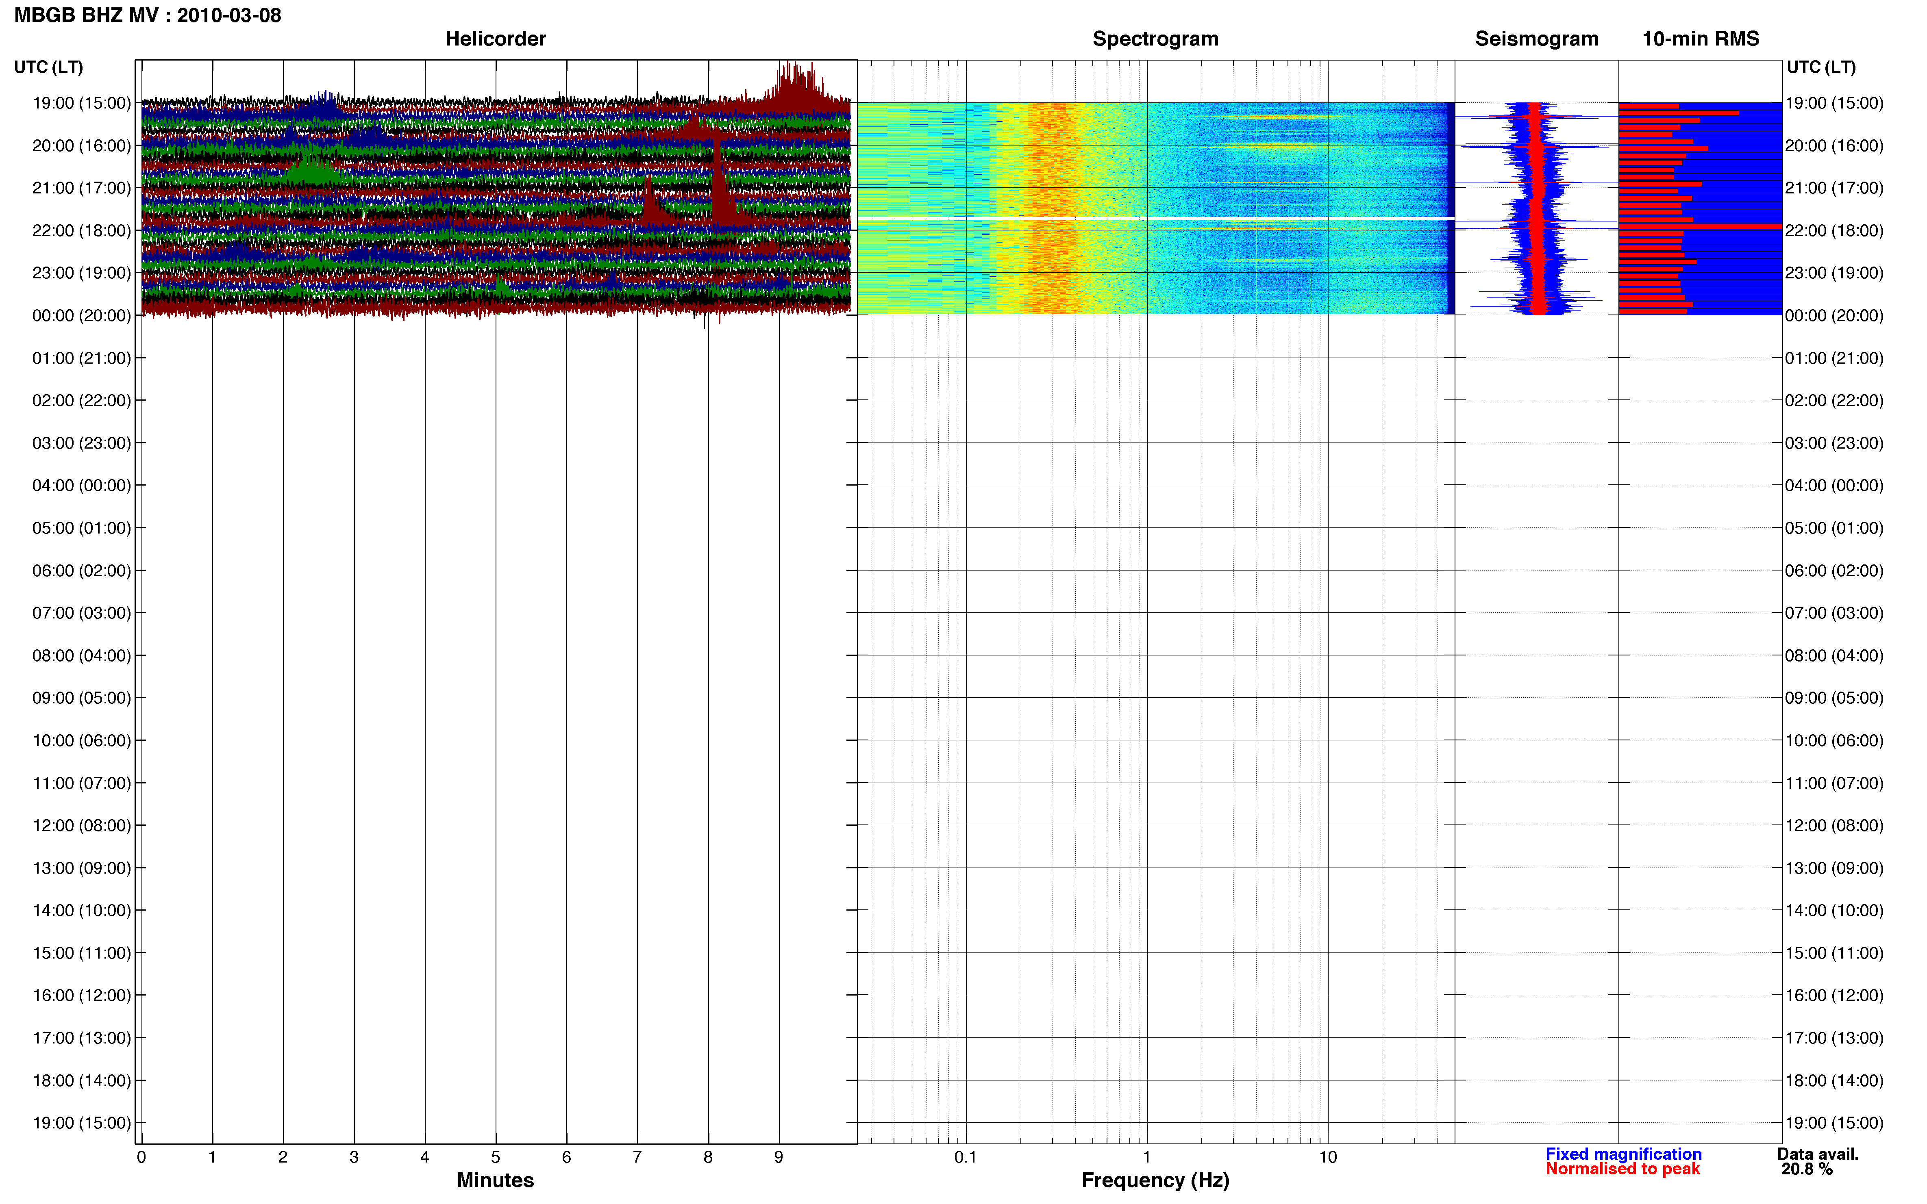Viewport: 1927px width, 1204px height.
Task: Click the 'Fixed magnification' legend entry
Action: pyautogui.click(x=1623, y=1154)
